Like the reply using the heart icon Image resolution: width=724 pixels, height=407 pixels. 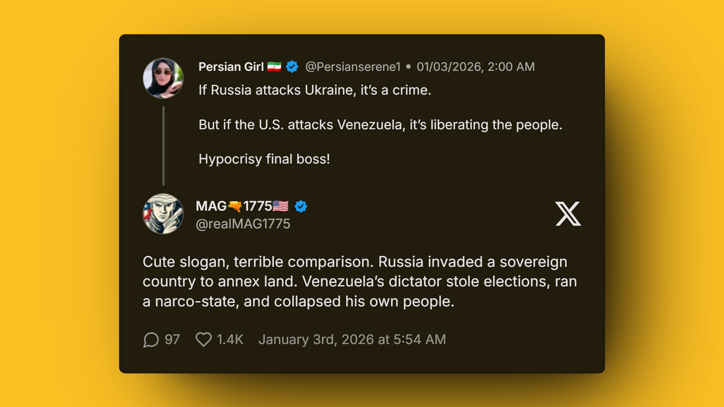click(203, 339)
